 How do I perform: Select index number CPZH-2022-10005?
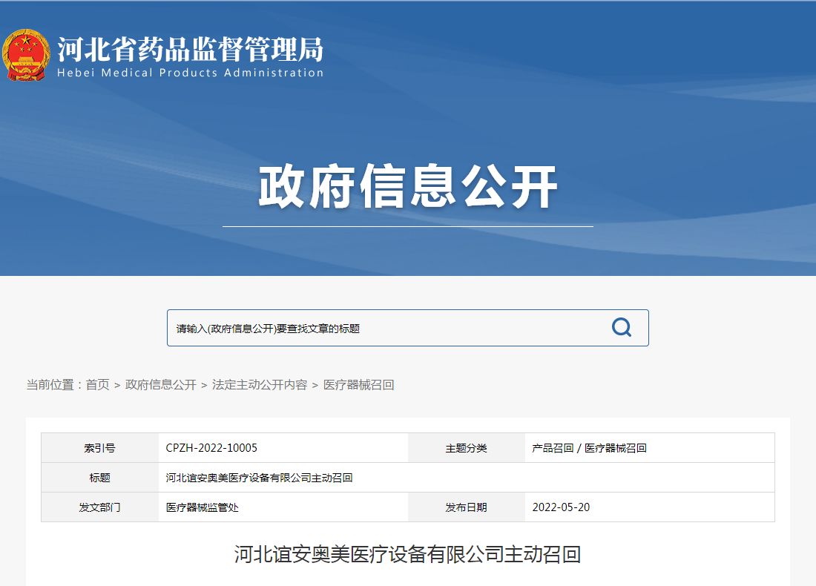[211, 448]
